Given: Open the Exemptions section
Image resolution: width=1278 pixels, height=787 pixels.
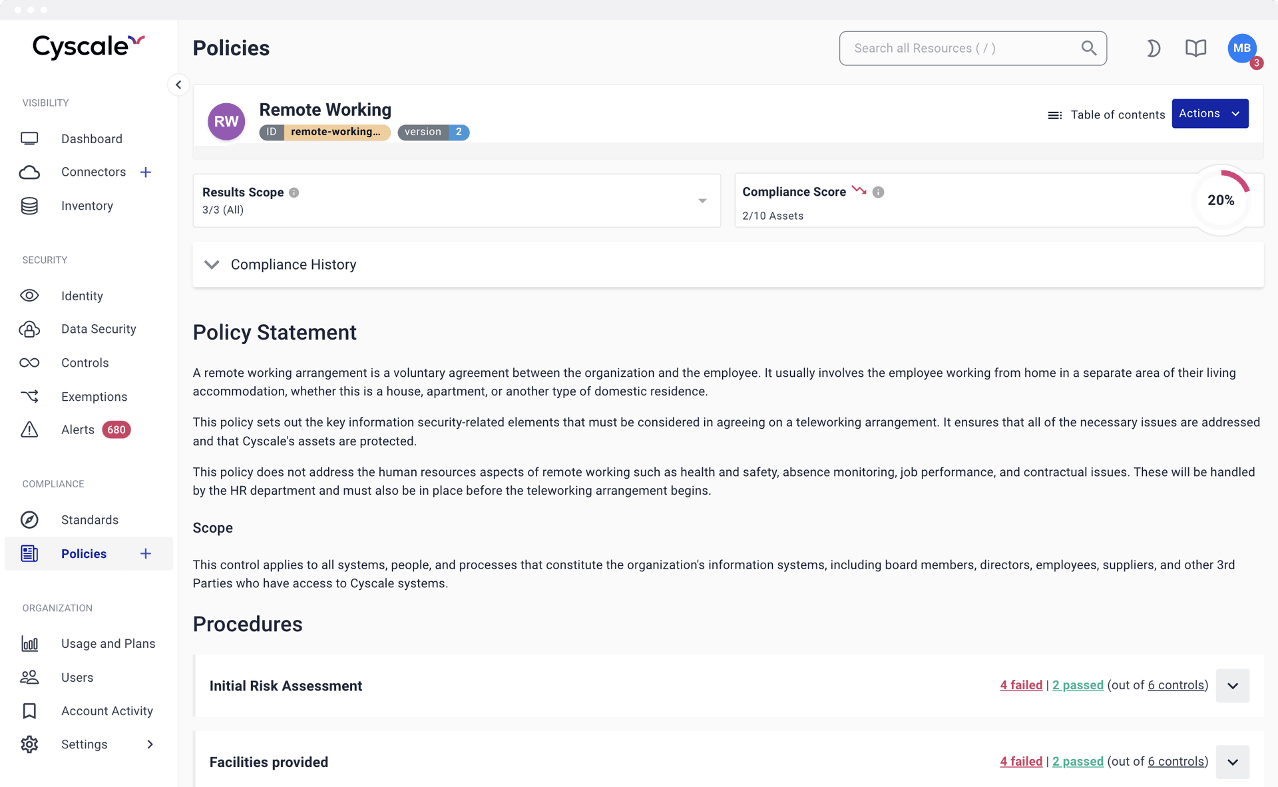Looking at the screenshot, I should 94,396.
